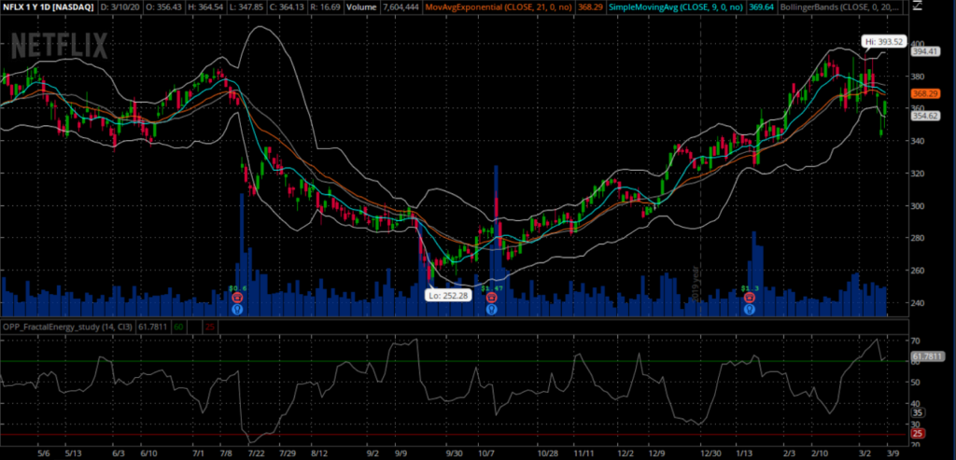The width and height of the screenshot is (956, 460).
Task: Select the 35 tag on the lower axis
Action: point(918,412)
